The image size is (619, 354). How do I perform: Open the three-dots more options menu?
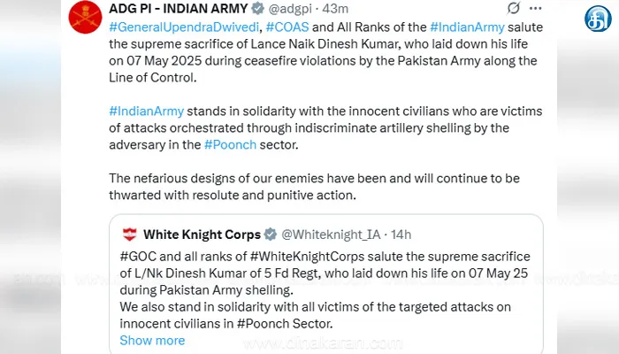tap(535, 8)
